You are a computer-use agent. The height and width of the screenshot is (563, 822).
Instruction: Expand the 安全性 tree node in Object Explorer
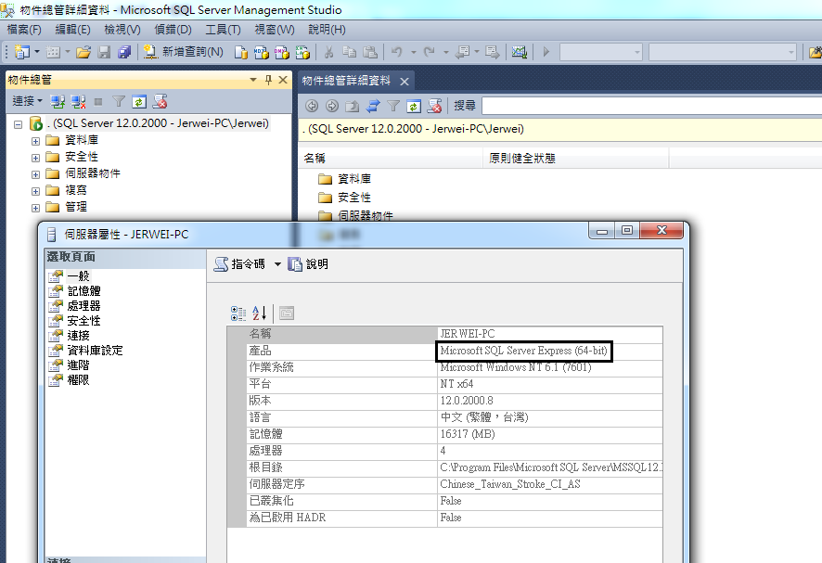coord(35,158)
